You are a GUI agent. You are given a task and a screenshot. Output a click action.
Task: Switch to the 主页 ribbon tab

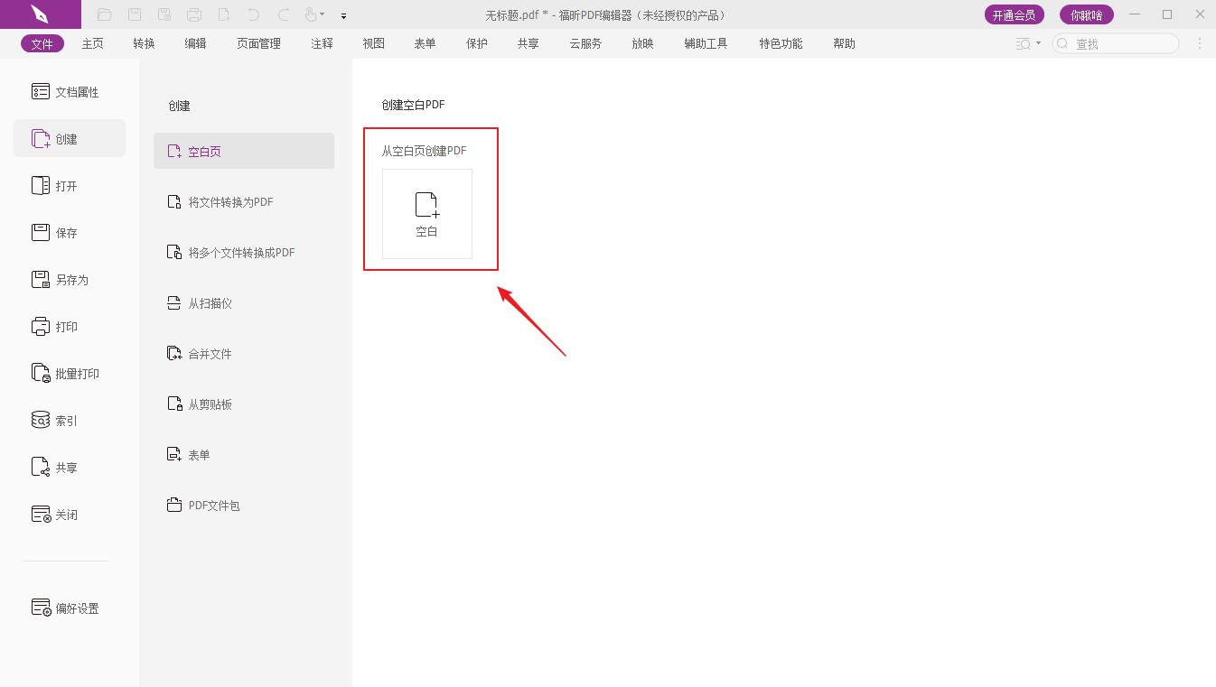(92, 43)
